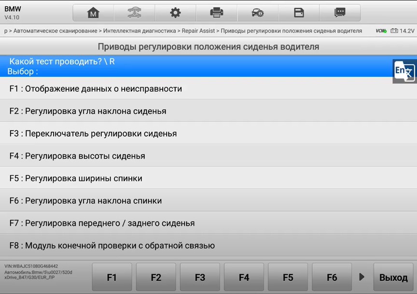Choose F3 seat adjustment switch row
This screenshot has width=417, height=294.
[x=208, y=133]
